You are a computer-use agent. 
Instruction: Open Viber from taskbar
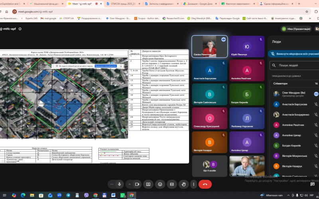pos(86,195)
